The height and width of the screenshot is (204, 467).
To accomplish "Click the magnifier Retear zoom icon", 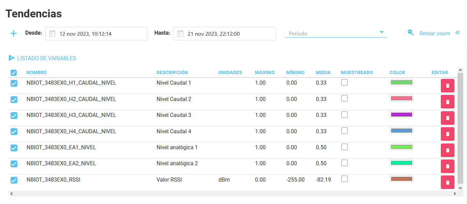I will (411, 33).
